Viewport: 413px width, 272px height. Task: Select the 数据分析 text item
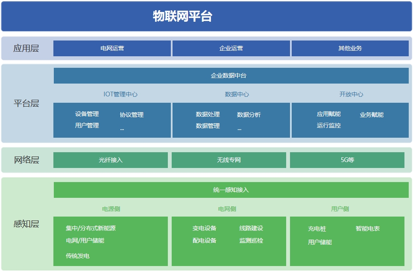pos(249,115)
